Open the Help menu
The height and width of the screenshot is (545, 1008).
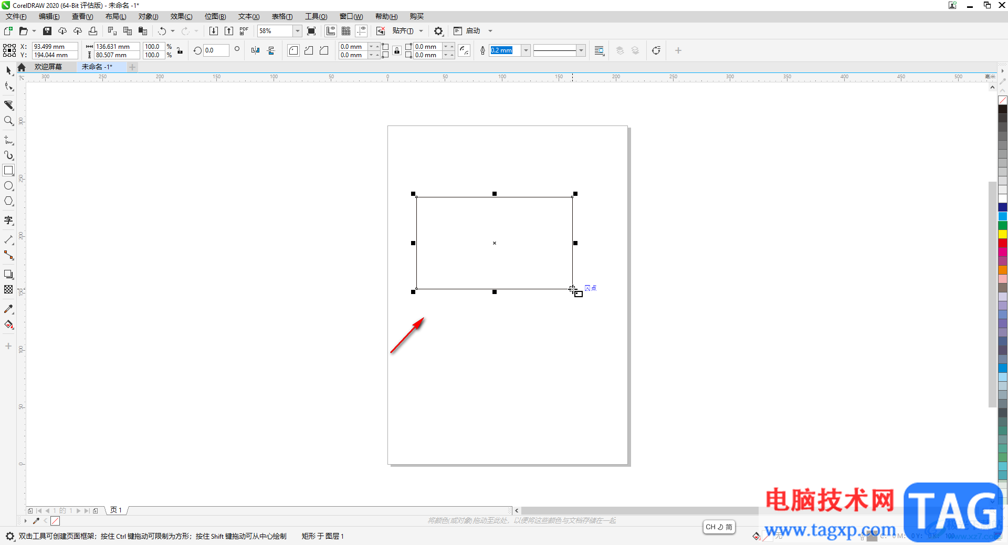(386, 17)
